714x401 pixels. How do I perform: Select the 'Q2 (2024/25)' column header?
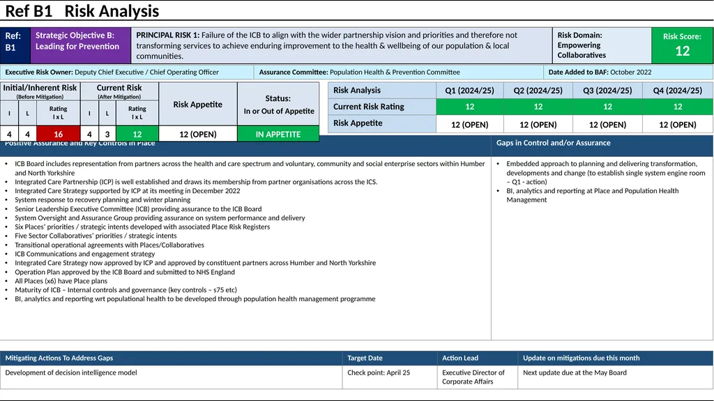tap(538, 90)
